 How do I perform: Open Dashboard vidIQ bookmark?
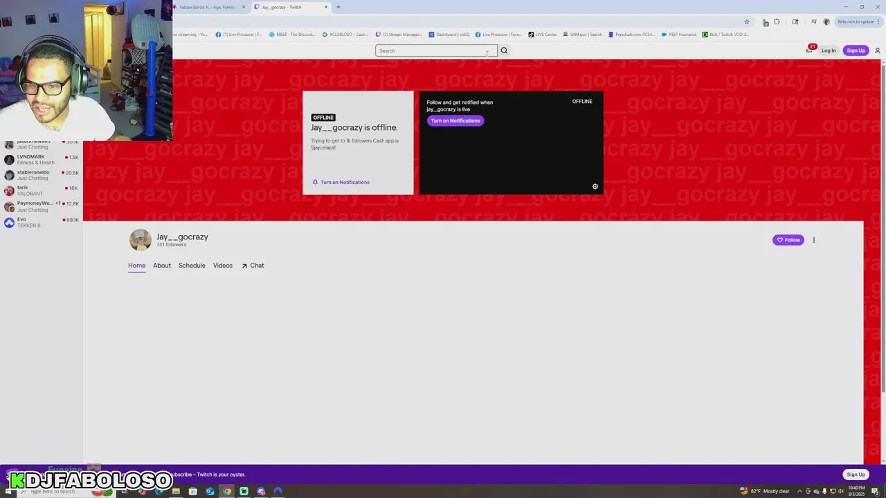(x=449, y=35)
